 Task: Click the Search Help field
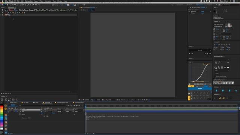(x=231, y=5)
